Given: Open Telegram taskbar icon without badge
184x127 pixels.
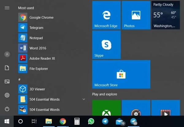Looking at the screenshot, I should (105, 121).
